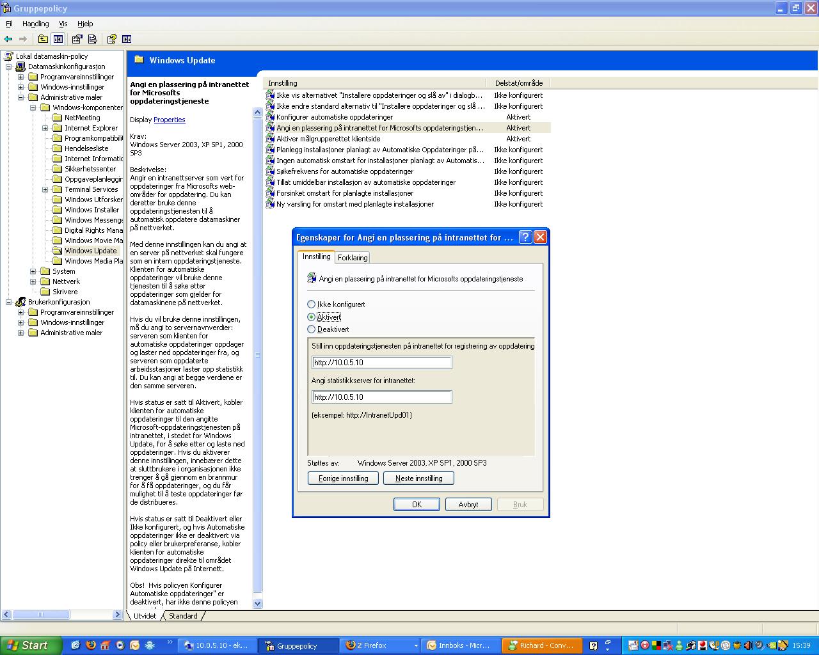Click the Forward arrow toolbar icon
819x655 pixels.
[x=22, y=39]
